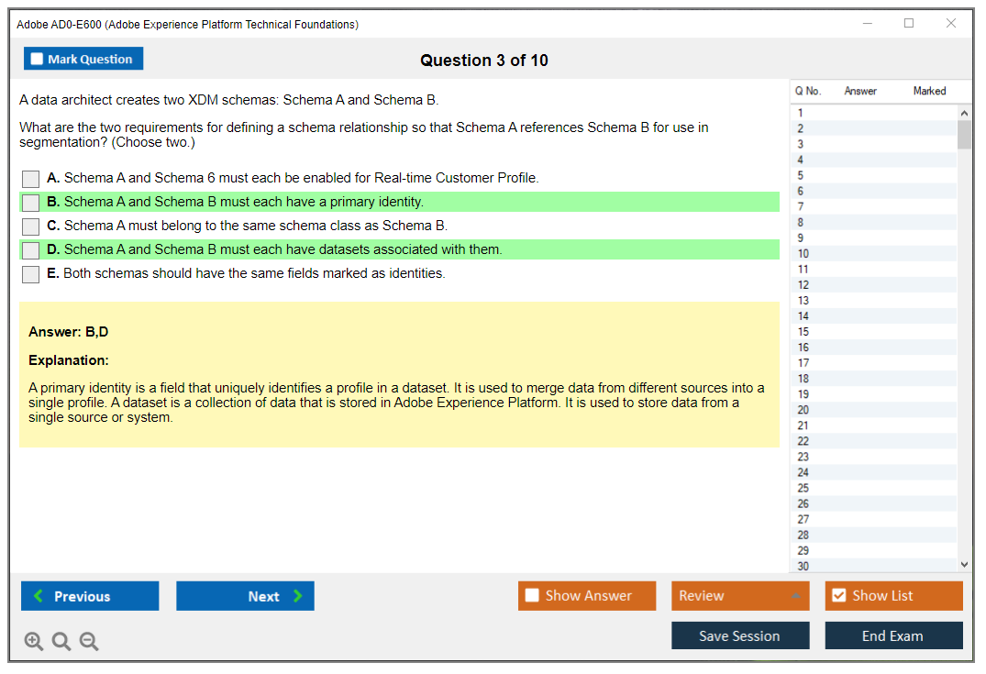Select answer option B checkbox
This screenshot has width=986, height=674.
pyautogui.click(x=31, y=203)
